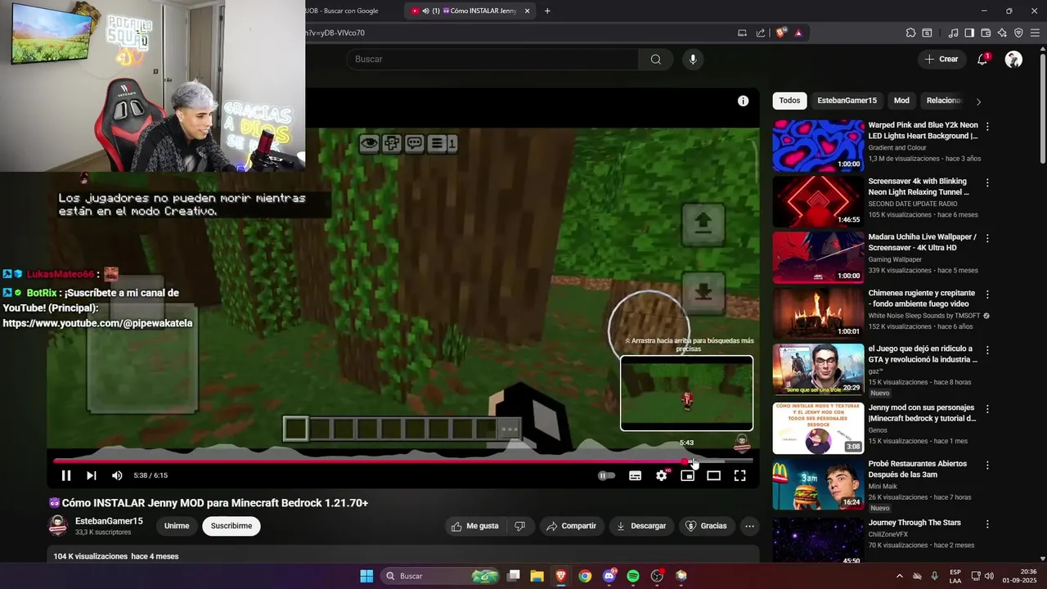Open the account avatar menu
1047x589 pixels.
click(x=1013, y=59)
